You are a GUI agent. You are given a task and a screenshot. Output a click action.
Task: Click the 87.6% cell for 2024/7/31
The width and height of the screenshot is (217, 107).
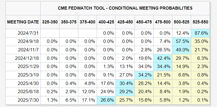[200, 33]
